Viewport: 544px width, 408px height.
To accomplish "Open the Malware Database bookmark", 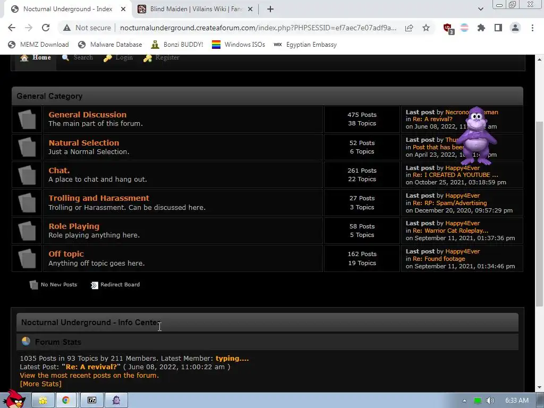I will pos(110,45).
